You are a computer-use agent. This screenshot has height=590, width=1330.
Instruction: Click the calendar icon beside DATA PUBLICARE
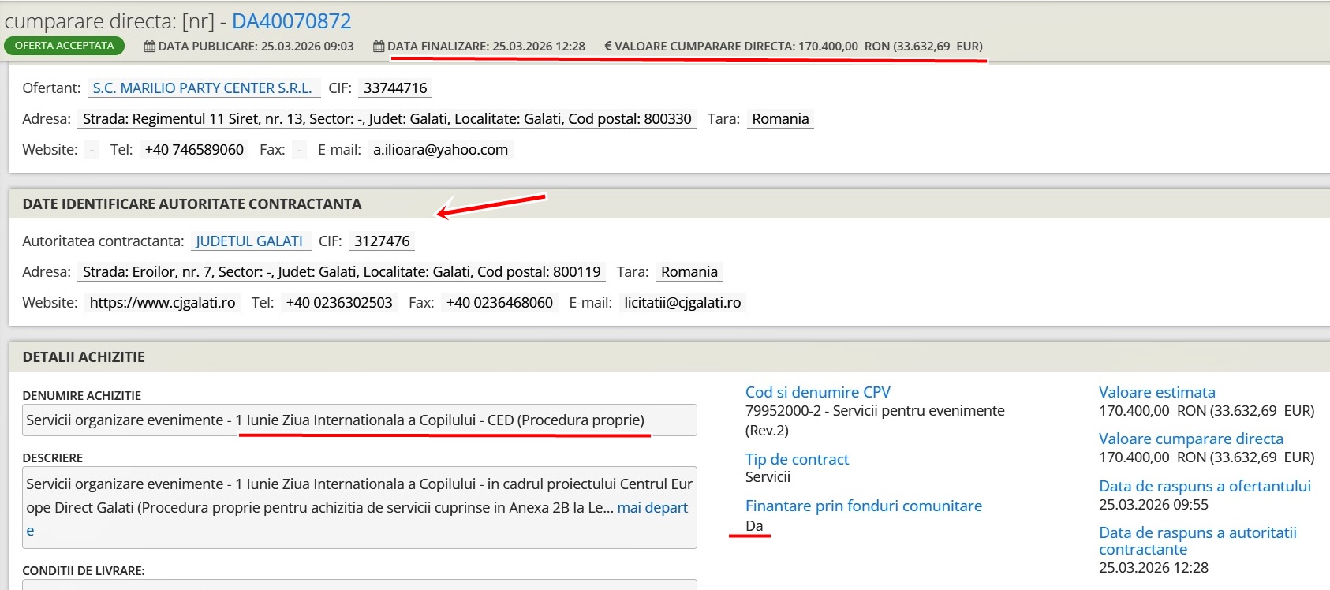tap(149, 46)
